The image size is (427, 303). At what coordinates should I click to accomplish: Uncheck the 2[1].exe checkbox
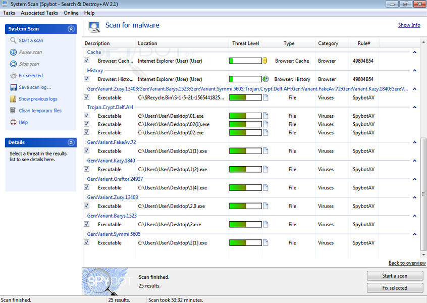click(87, 242)
